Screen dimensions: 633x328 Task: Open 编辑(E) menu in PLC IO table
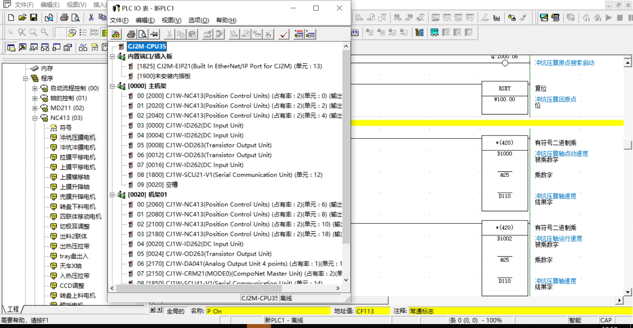click(145, 20)
